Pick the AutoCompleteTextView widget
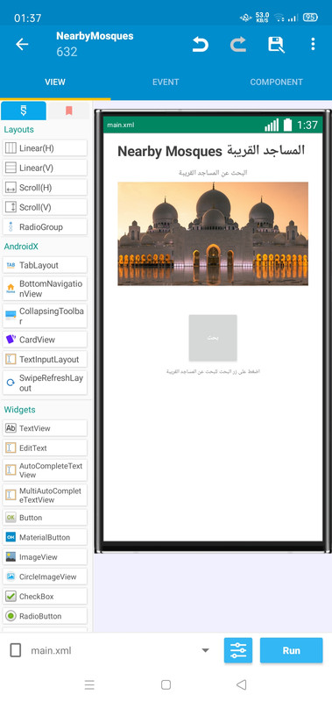The height and width of the screenshot is (702, 332). (45, 470)
